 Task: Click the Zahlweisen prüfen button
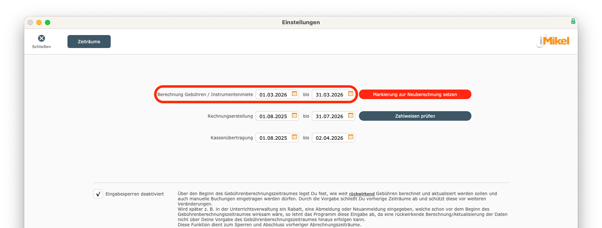pyautogui.click(x=415, y=116)
